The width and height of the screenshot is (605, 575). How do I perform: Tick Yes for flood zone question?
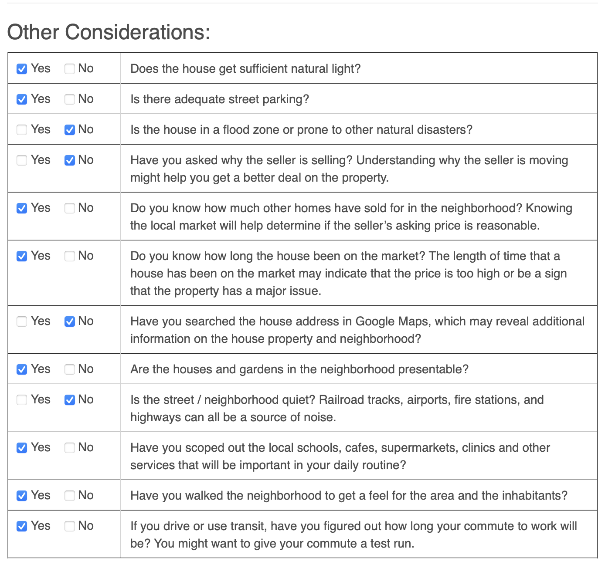(x=22, y=130)
